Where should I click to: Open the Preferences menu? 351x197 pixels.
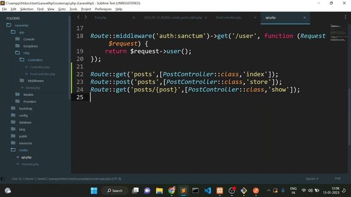(x=103, y=9)
